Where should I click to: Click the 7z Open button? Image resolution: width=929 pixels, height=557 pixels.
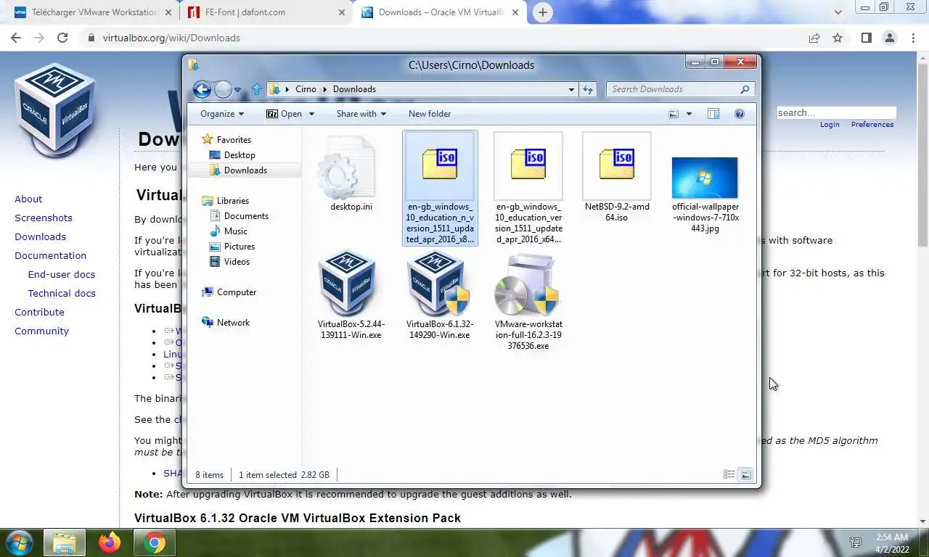click(x=284, y=114)
